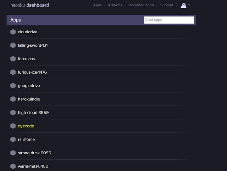This screenshot has height=171, width=227.
Task: Open the highlighted oyecode app
Action: pos(26,126)
